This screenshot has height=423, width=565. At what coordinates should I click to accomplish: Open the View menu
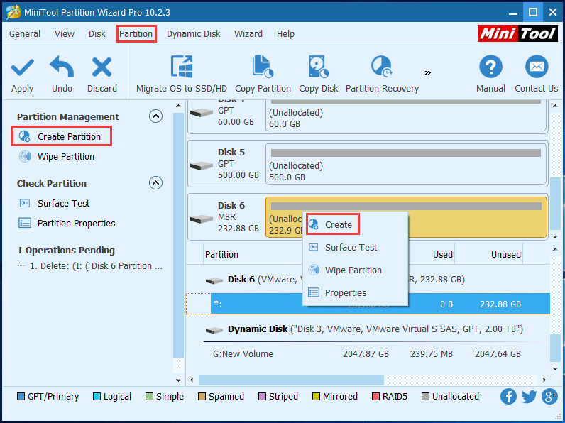click(x=65, y=34)
